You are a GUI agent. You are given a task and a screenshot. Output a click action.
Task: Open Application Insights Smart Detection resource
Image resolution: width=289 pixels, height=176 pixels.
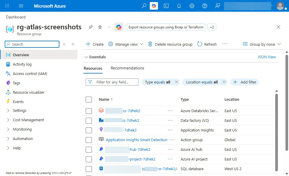click(x=136, y=140)
